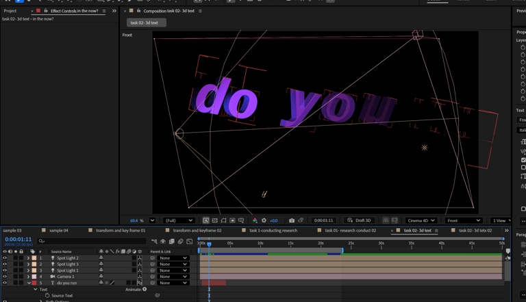This screenshot has height=302, width=526.
Task: Switch to 'task 01- research conduct 02' tab
Action: point(350,231)
